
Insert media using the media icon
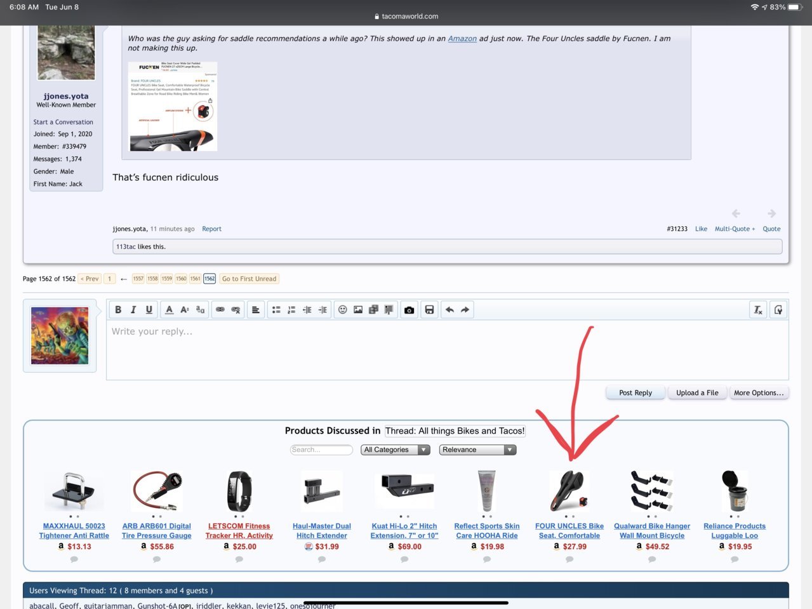click(x=373, y=310)
